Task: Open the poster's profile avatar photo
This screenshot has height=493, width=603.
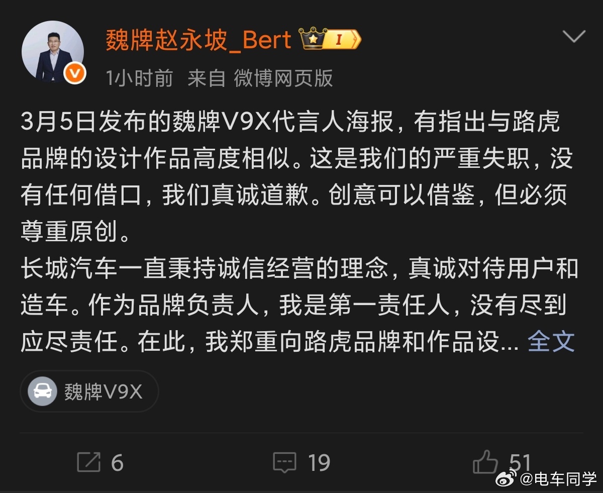Action: pyautogui.click(x=52, y=51)
